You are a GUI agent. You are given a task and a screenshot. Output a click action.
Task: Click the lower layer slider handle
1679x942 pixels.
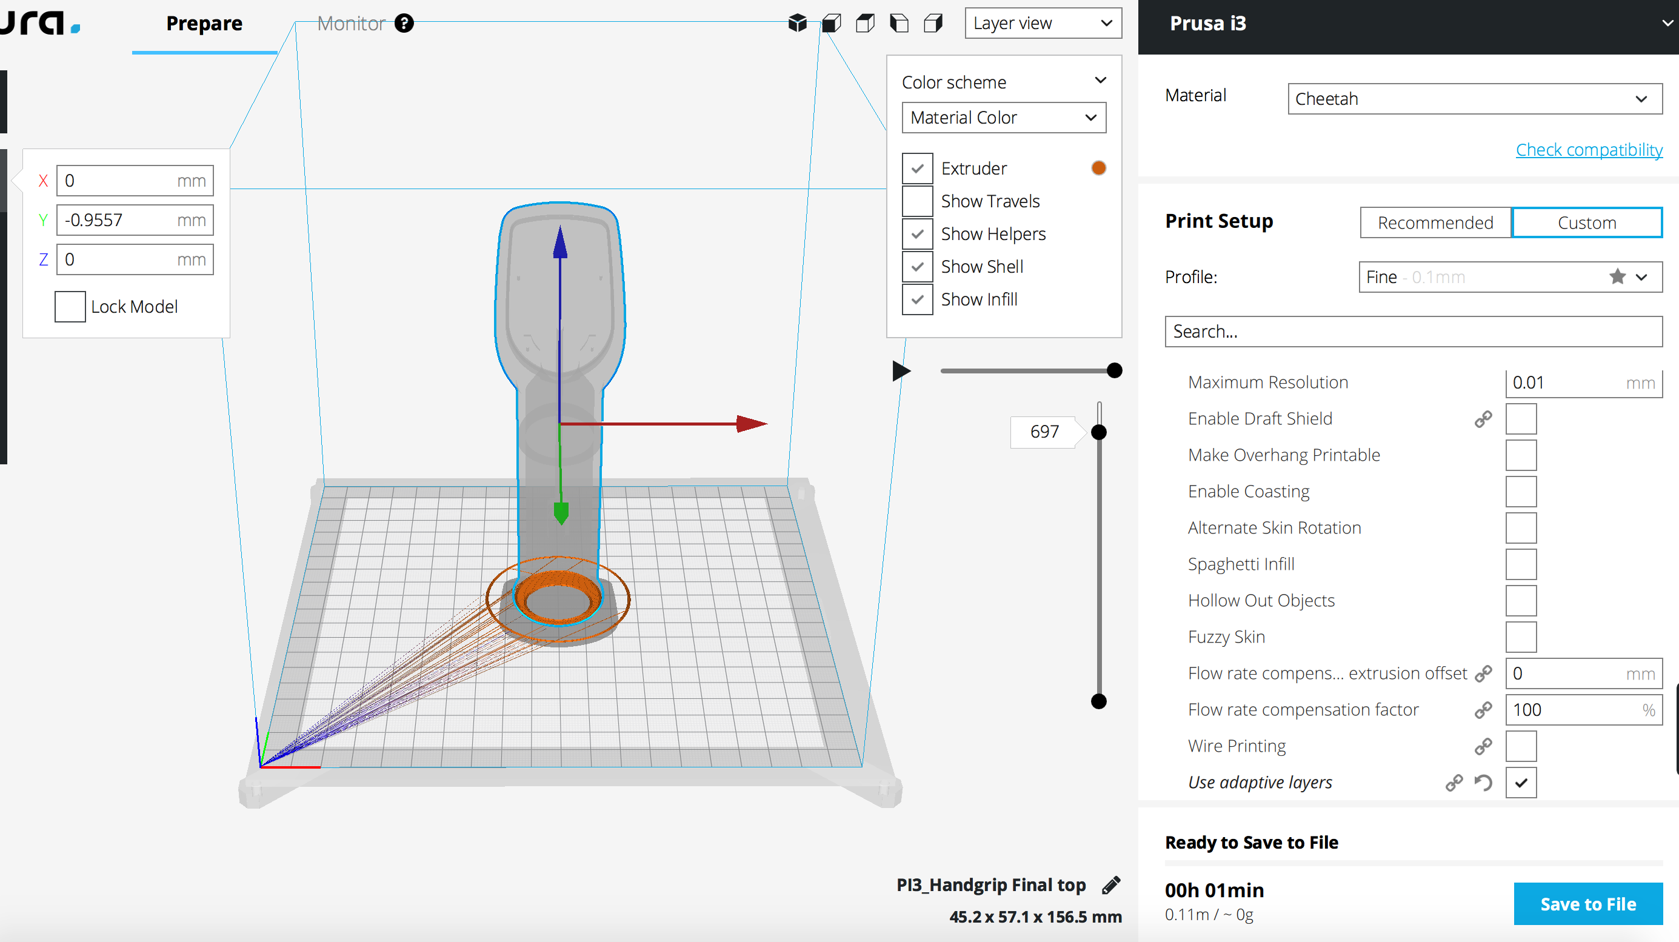coord(1099,702)
